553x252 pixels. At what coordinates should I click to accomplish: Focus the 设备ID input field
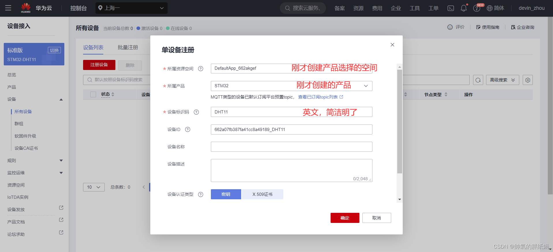[291, 130]
